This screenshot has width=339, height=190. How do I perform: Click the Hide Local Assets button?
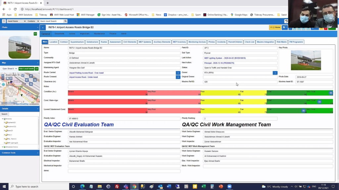coord(26,69)
